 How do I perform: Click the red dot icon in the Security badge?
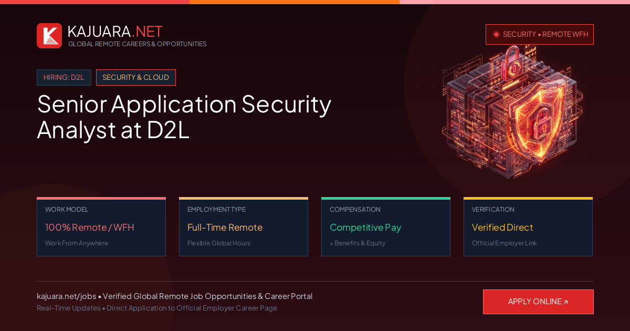[x=496, y=34]
